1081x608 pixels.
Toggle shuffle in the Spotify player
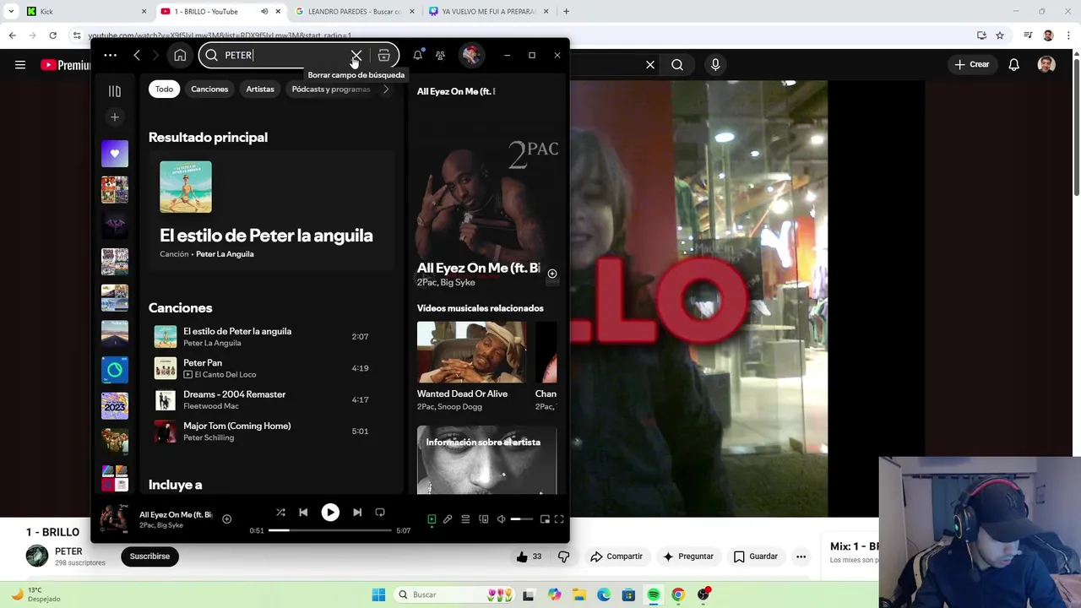tap(280, 513)
